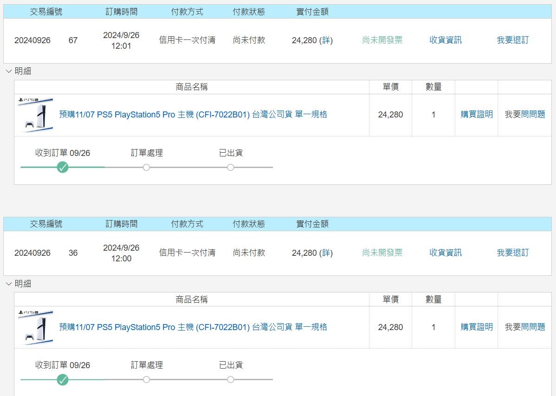
Task: Click 收到訂單 09/26 label in order 67
Action: (x=63, y=153)
